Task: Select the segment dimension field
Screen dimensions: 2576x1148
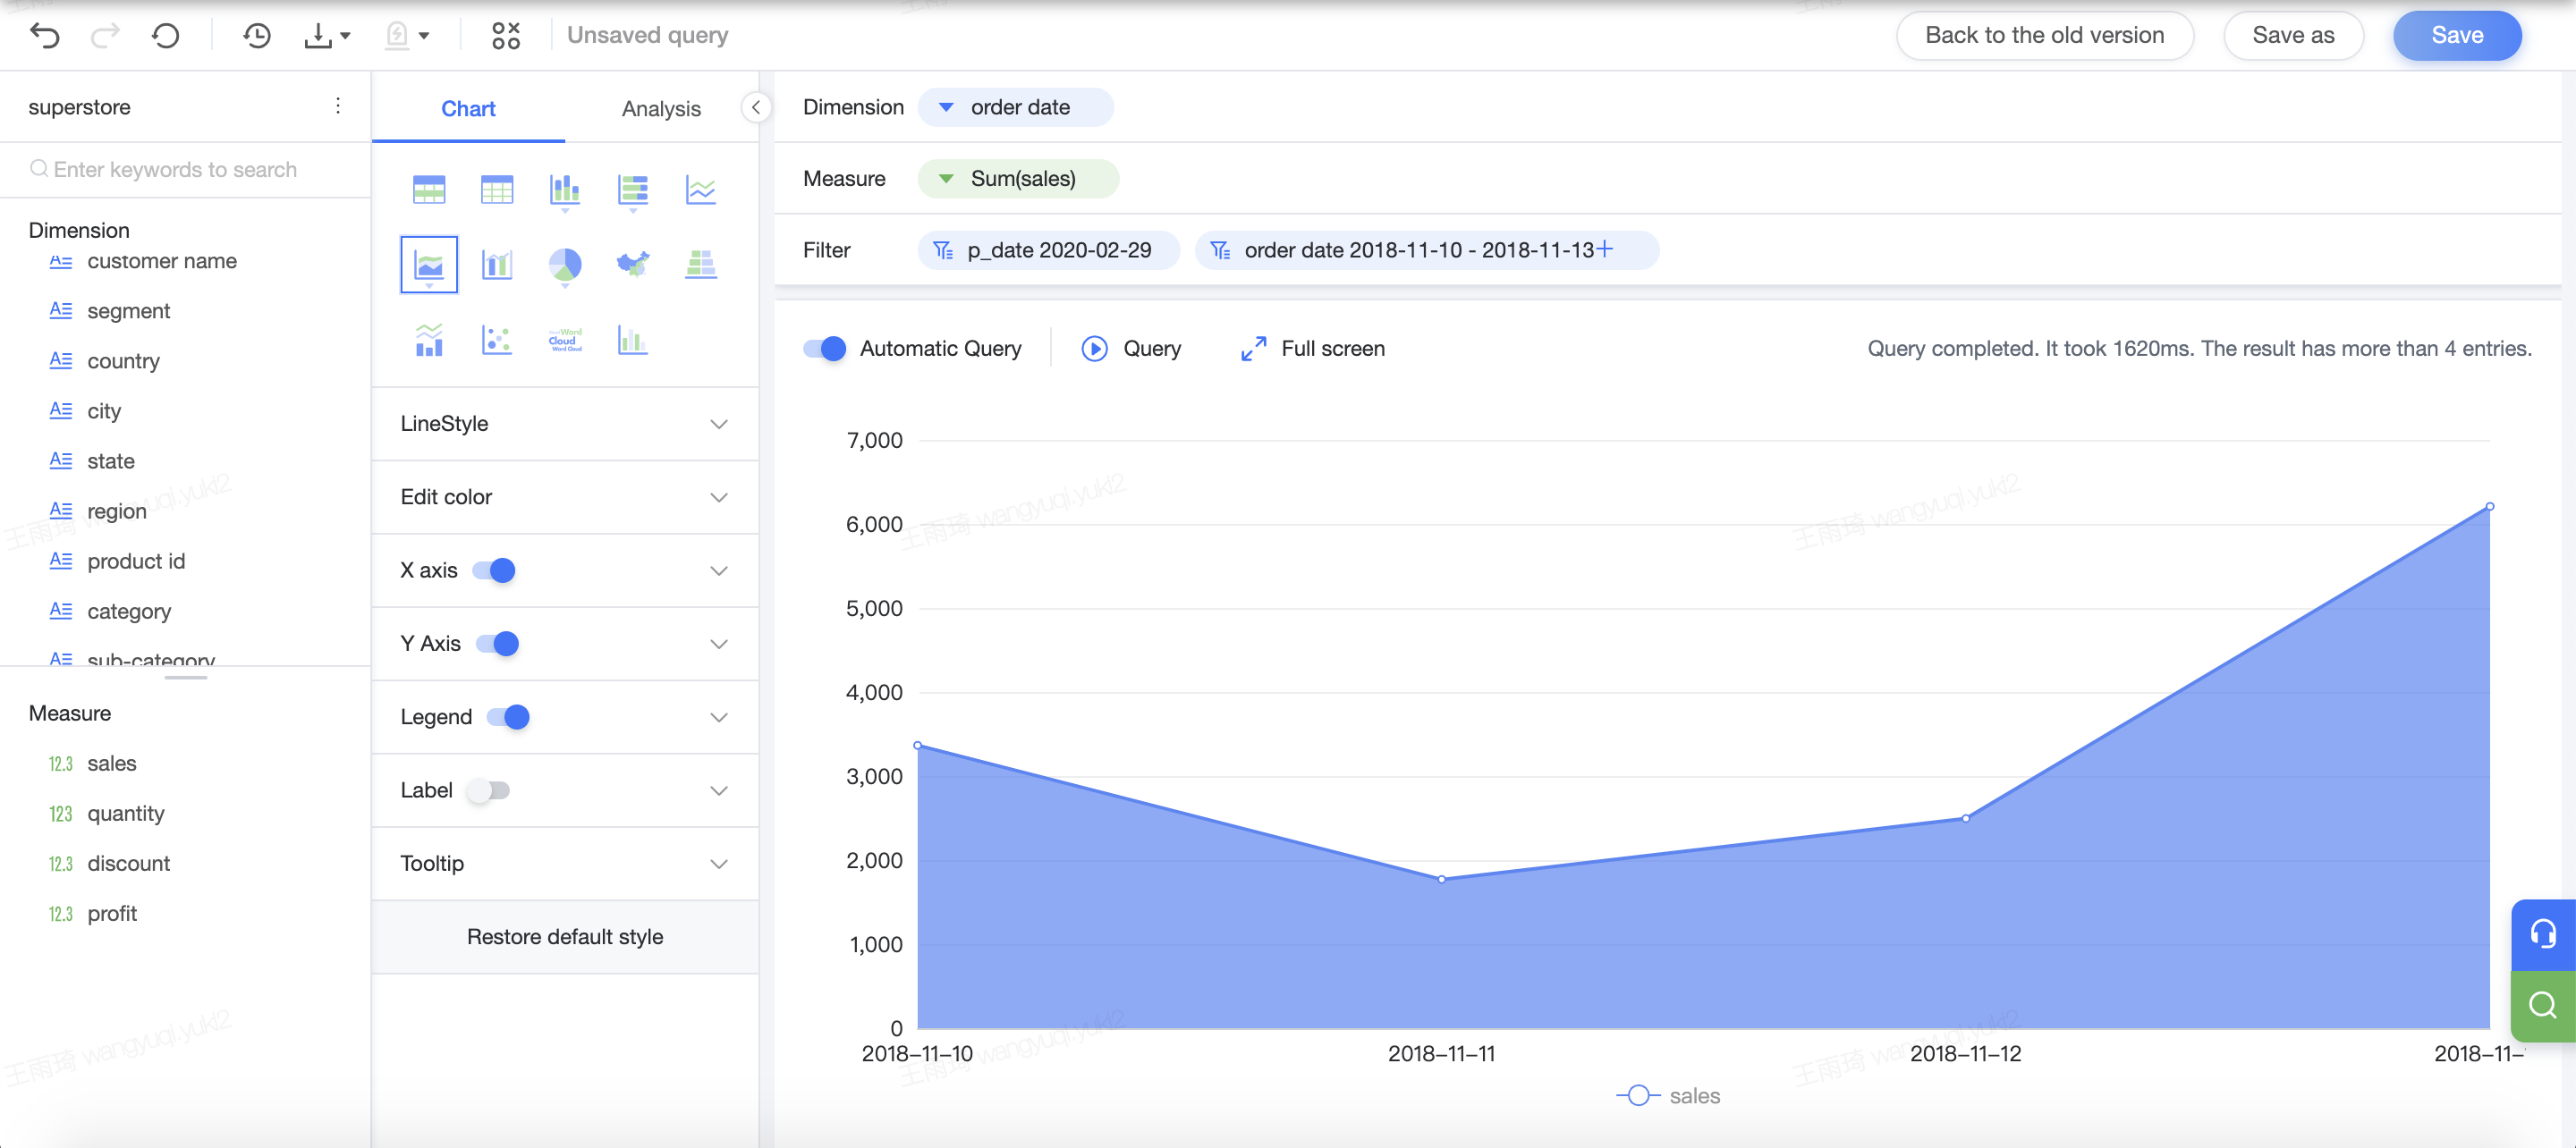Action: (128, 311)
